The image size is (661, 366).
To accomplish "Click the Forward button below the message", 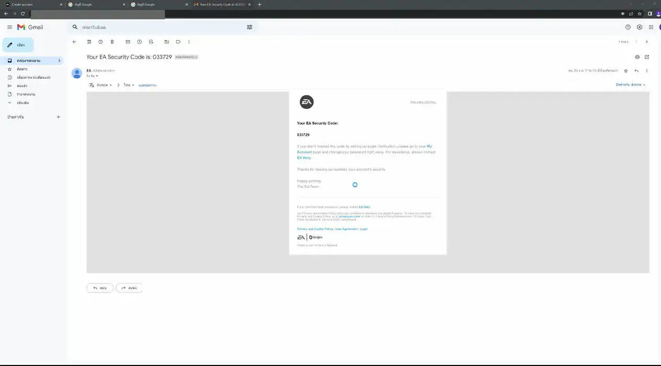I will click(129, 288).
